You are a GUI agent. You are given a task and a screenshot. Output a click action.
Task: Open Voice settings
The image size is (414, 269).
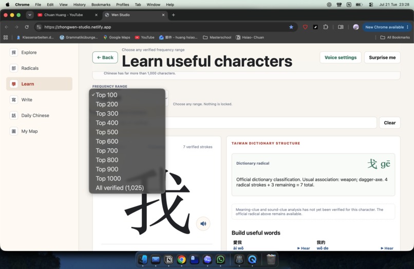[x=341, y=57]
